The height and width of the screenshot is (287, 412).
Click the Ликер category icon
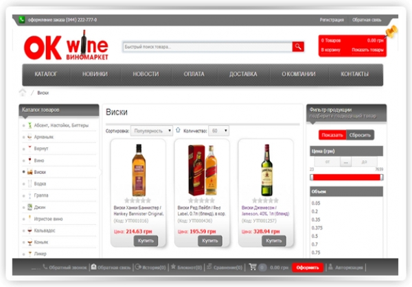[30, 253]
